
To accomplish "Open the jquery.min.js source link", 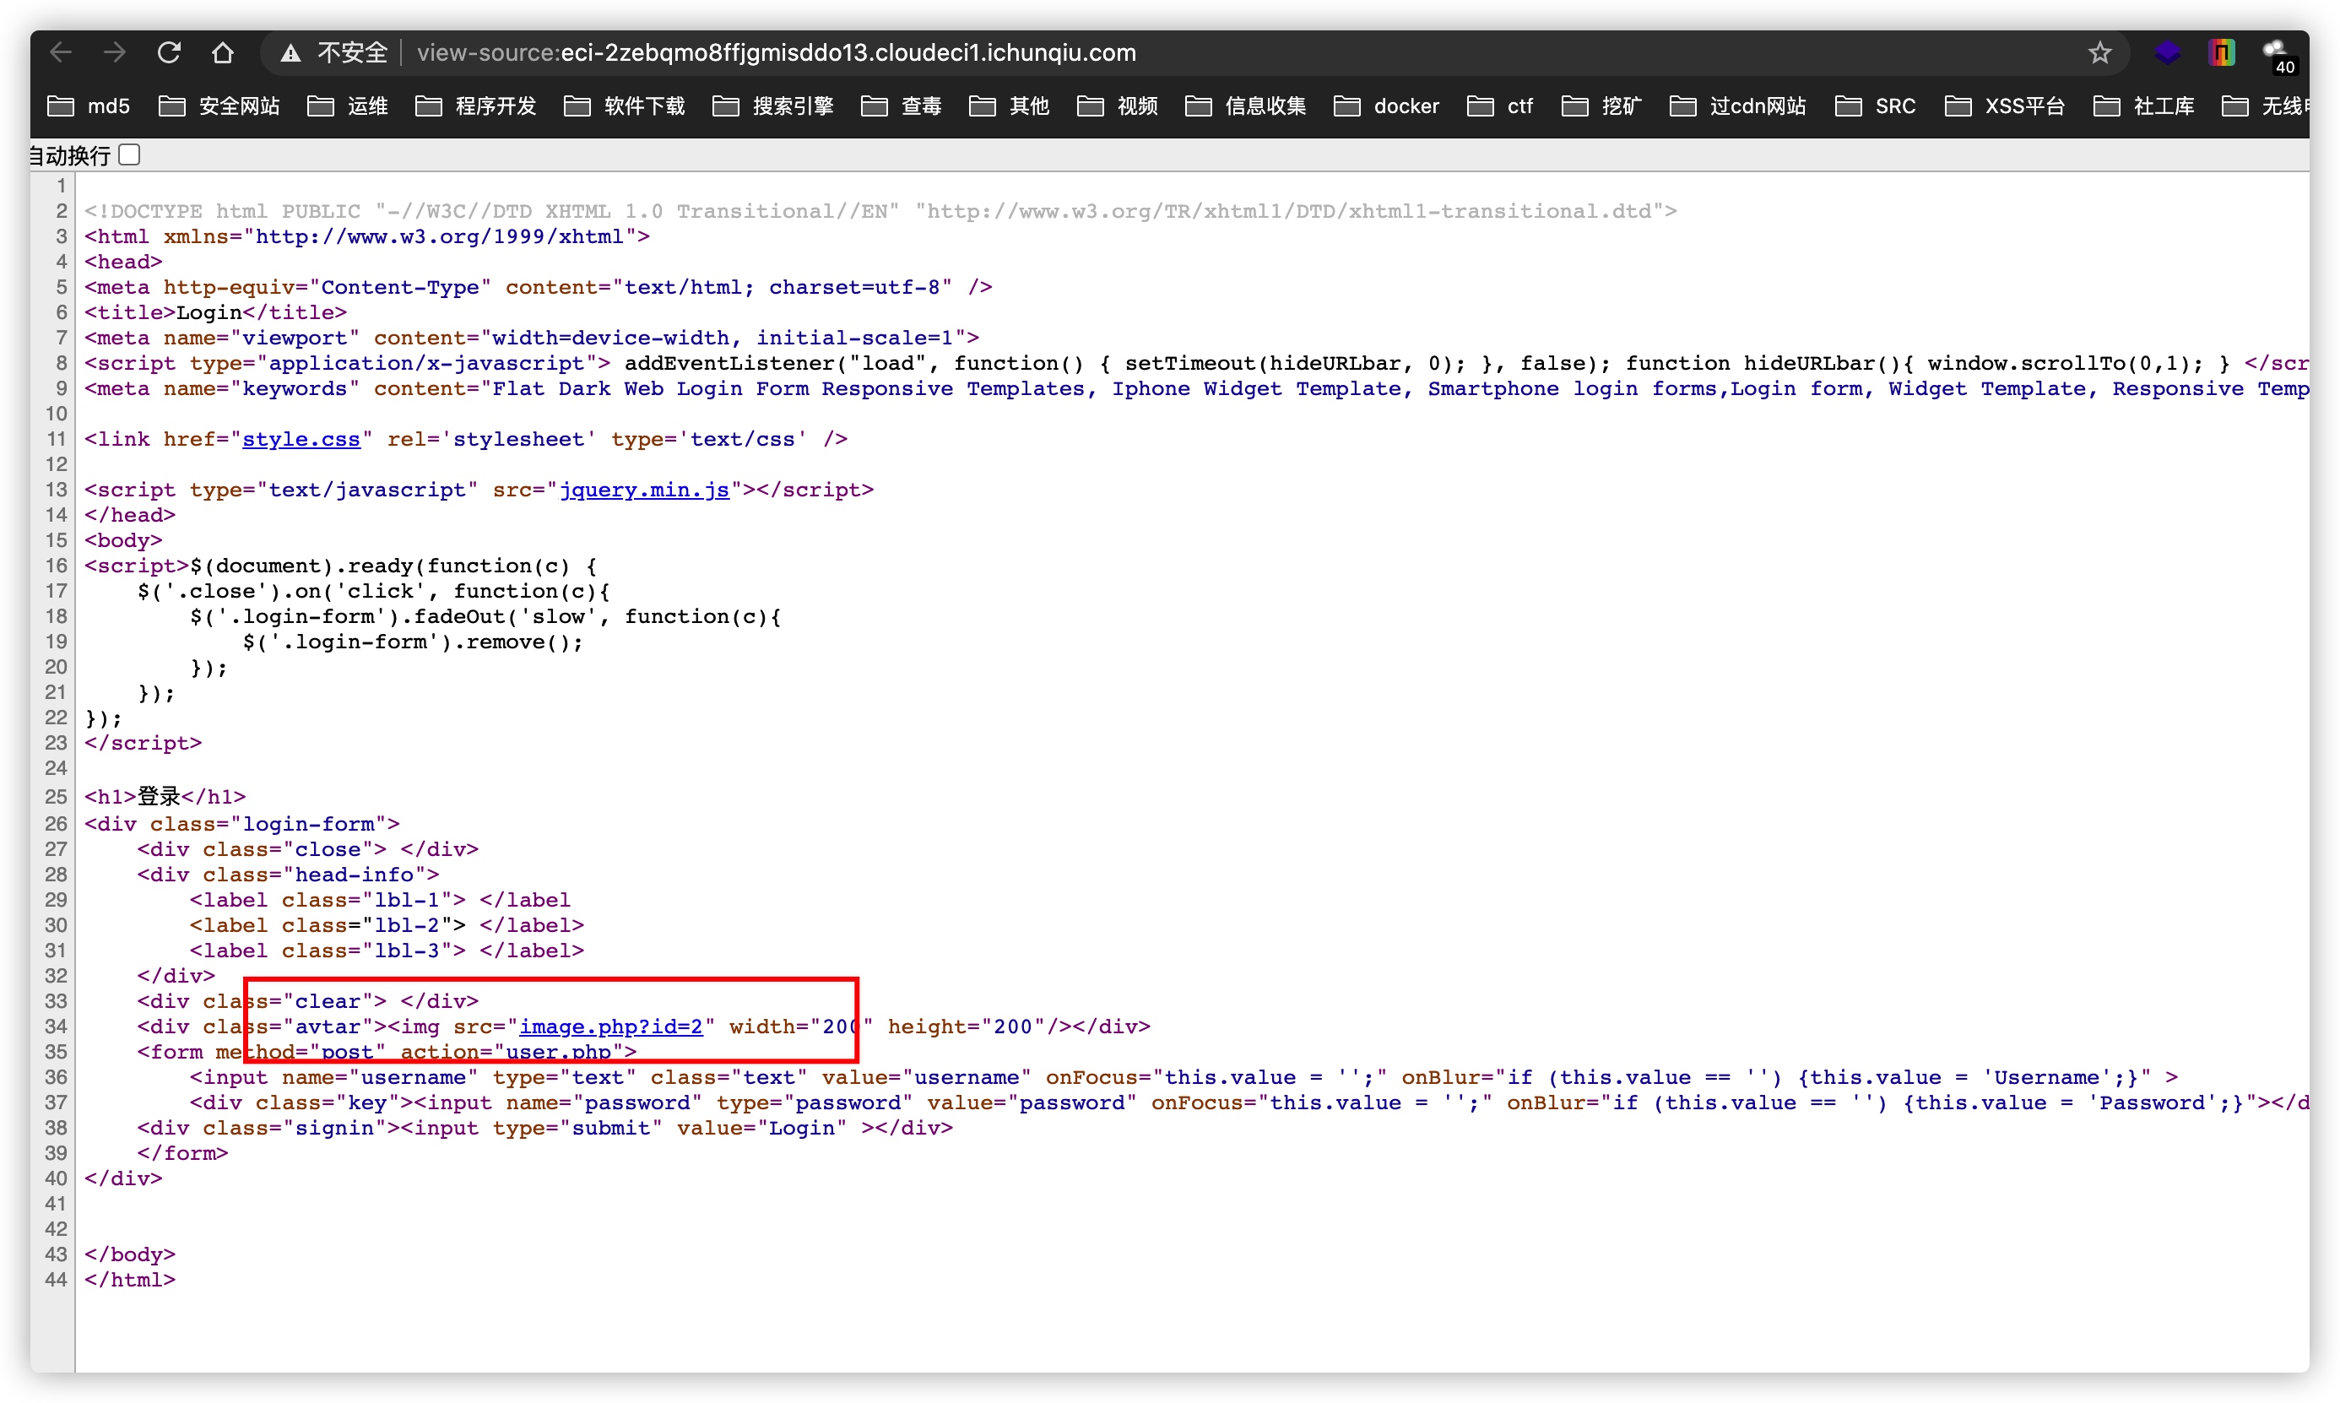I will pyautogui.click(x=644, y=490).
